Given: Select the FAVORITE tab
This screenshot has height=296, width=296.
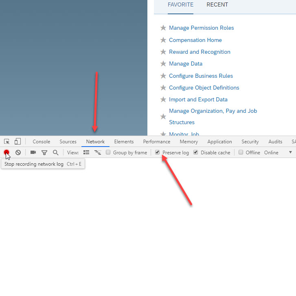Looking at the screenshot, I should (x=180, y=4).
